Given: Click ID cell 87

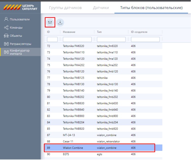Looking at the screenshot, I should pos(48,135).
